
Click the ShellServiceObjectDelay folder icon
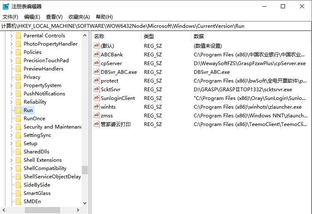click(x=18, y=177)
